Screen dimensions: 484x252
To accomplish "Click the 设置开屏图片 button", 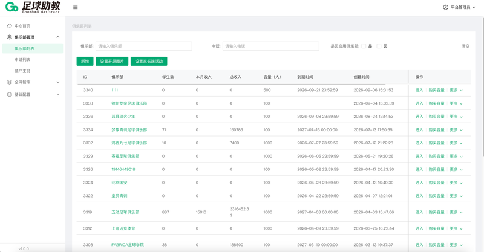I will coord(112,62).
